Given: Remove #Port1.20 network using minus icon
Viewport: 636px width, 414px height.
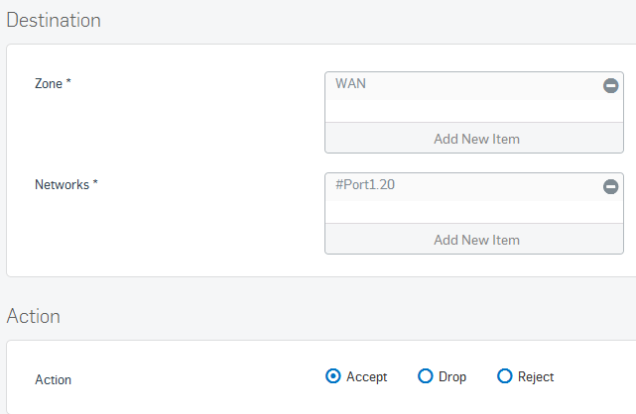Looking at the screenshot, I should click(x=610, y=186).
